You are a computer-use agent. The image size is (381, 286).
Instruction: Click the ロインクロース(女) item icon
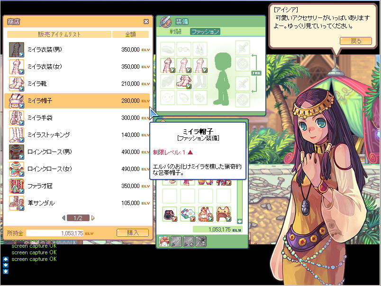click(x=17, y=169)
